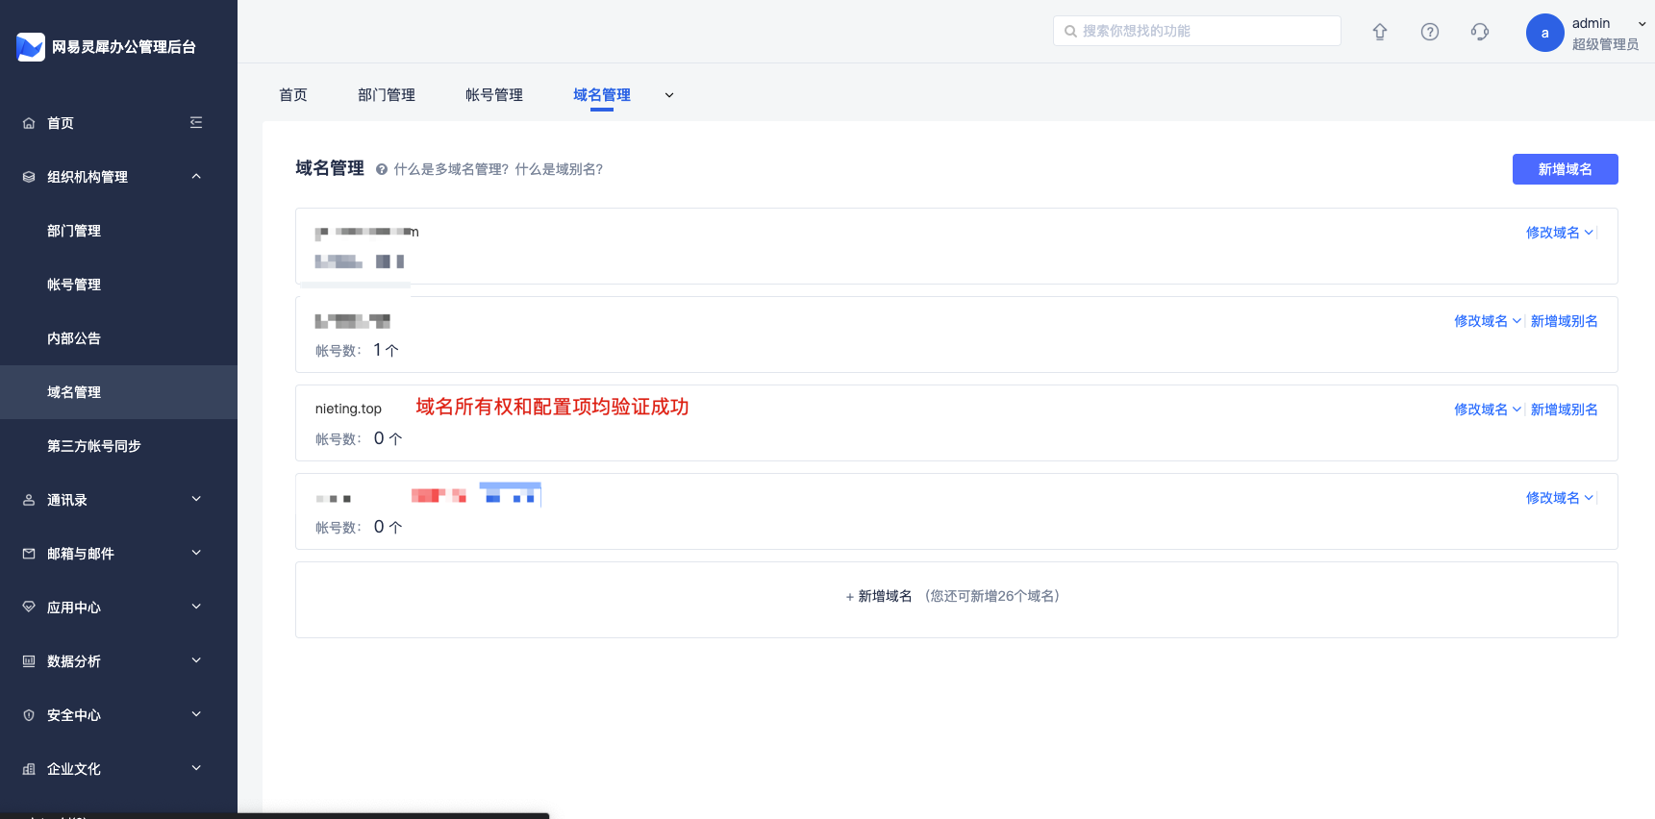Collapse the 组织机构管理 sidebar section
The width and height of the screenshot is (1655, 819).
pyautogui.click(x=196, y=177)
